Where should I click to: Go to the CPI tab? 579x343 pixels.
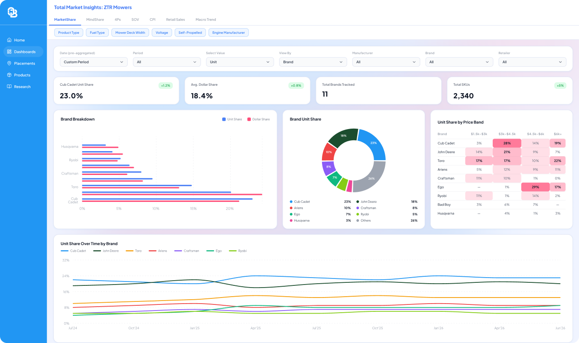(153, 19)
